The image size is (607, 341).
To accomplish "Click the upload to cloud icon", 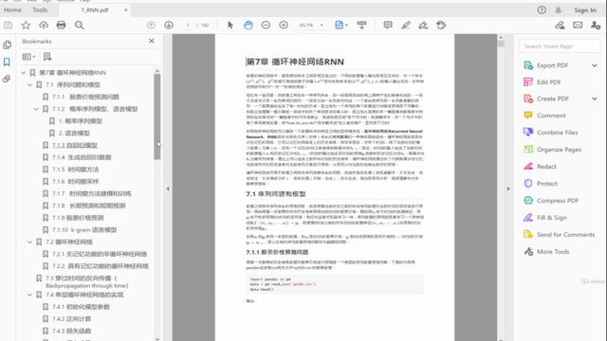I will pyautogui.click(x=44, y=26).
